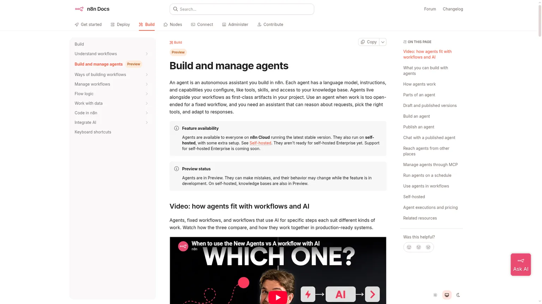Jump to Agent executions and pricing

(x=430, y=208)
